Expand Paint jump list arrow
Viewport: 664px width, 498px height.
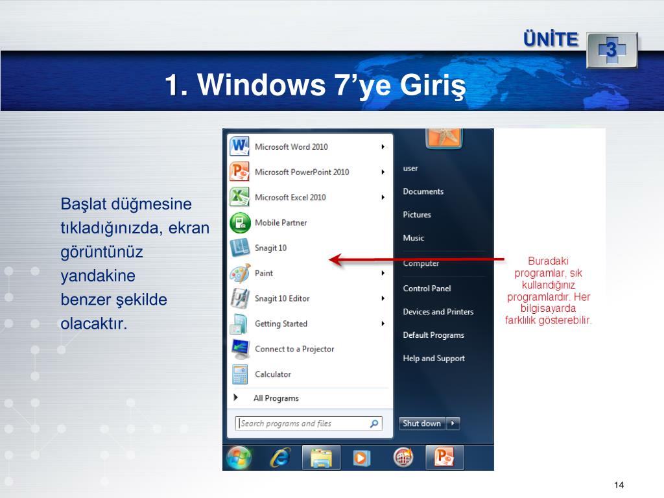pyautogui.click(x=383, y=273)
